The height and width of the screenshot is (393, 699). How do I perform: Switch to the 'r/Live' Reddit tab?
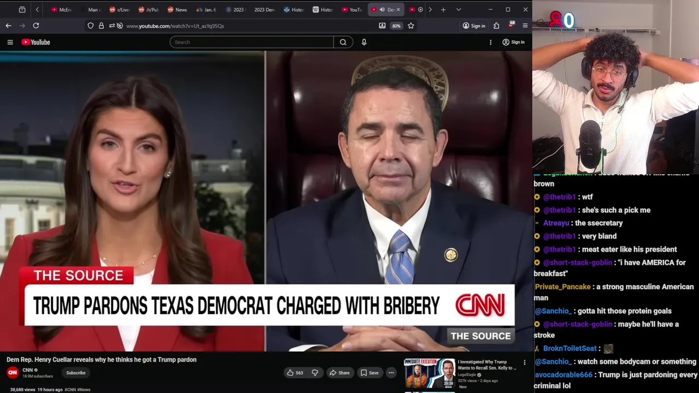[x=120, y=9]
